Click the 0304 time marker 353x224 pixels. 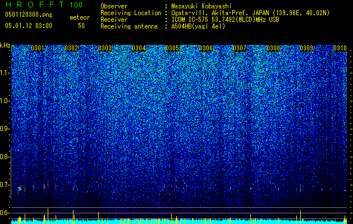coord(139,48)
